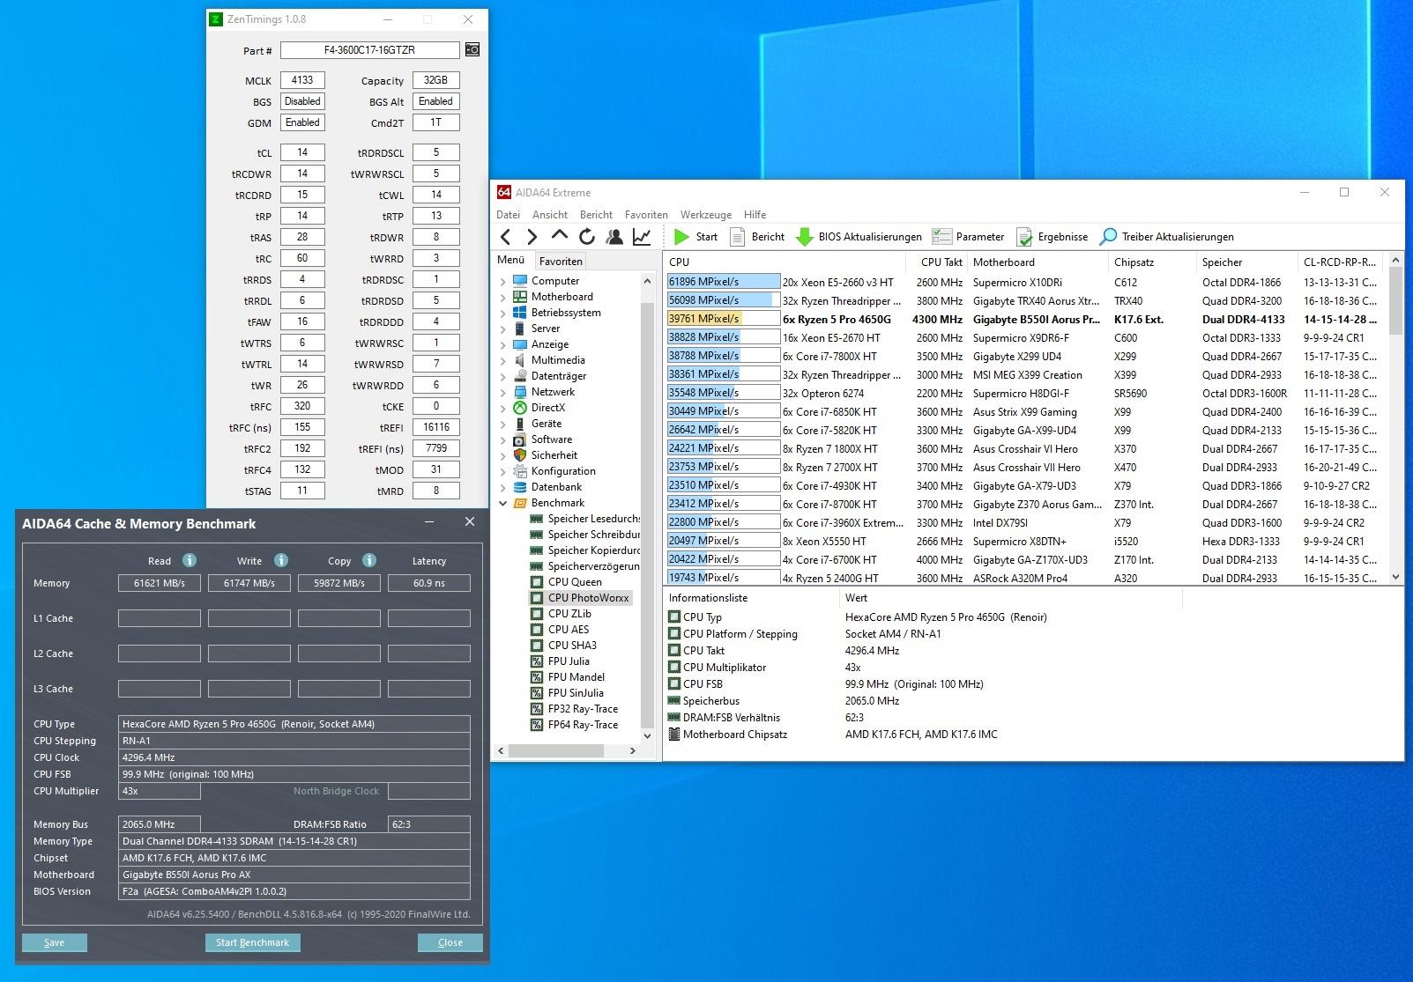This screenshot has width=1413, height=982.
Task: Open the graph chart toolbar icon
Action: coord(642,237)
